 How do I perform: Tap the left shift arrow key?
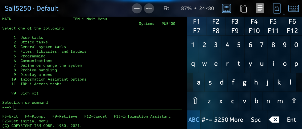(x=195, y=101)
